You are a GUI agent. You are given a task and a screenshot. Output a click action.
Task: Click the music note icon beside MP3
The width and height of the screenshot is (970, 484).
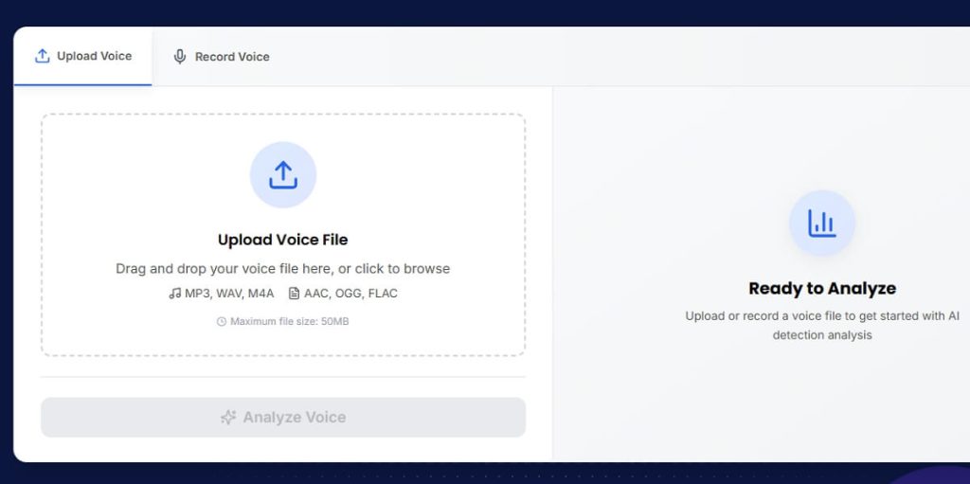[174, 294]
